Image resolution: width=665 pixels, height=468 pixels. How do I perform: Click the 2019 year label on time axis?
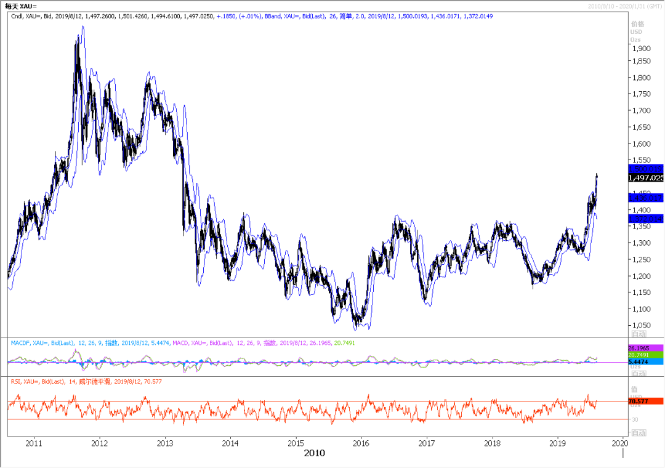coord(557,443)
